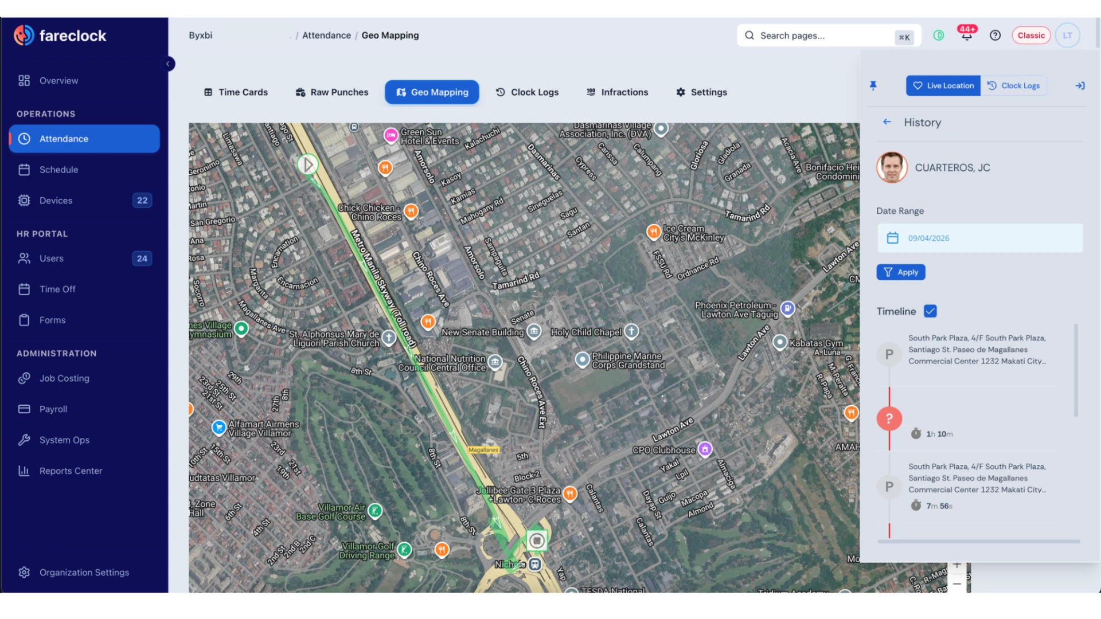This screenshot has width=1101, height=619.
Task: Click the timeline horizontal scrollbar
Action: coord(979,541)
